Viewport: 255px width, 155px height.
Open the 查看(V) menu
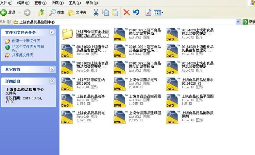(40, 3)
